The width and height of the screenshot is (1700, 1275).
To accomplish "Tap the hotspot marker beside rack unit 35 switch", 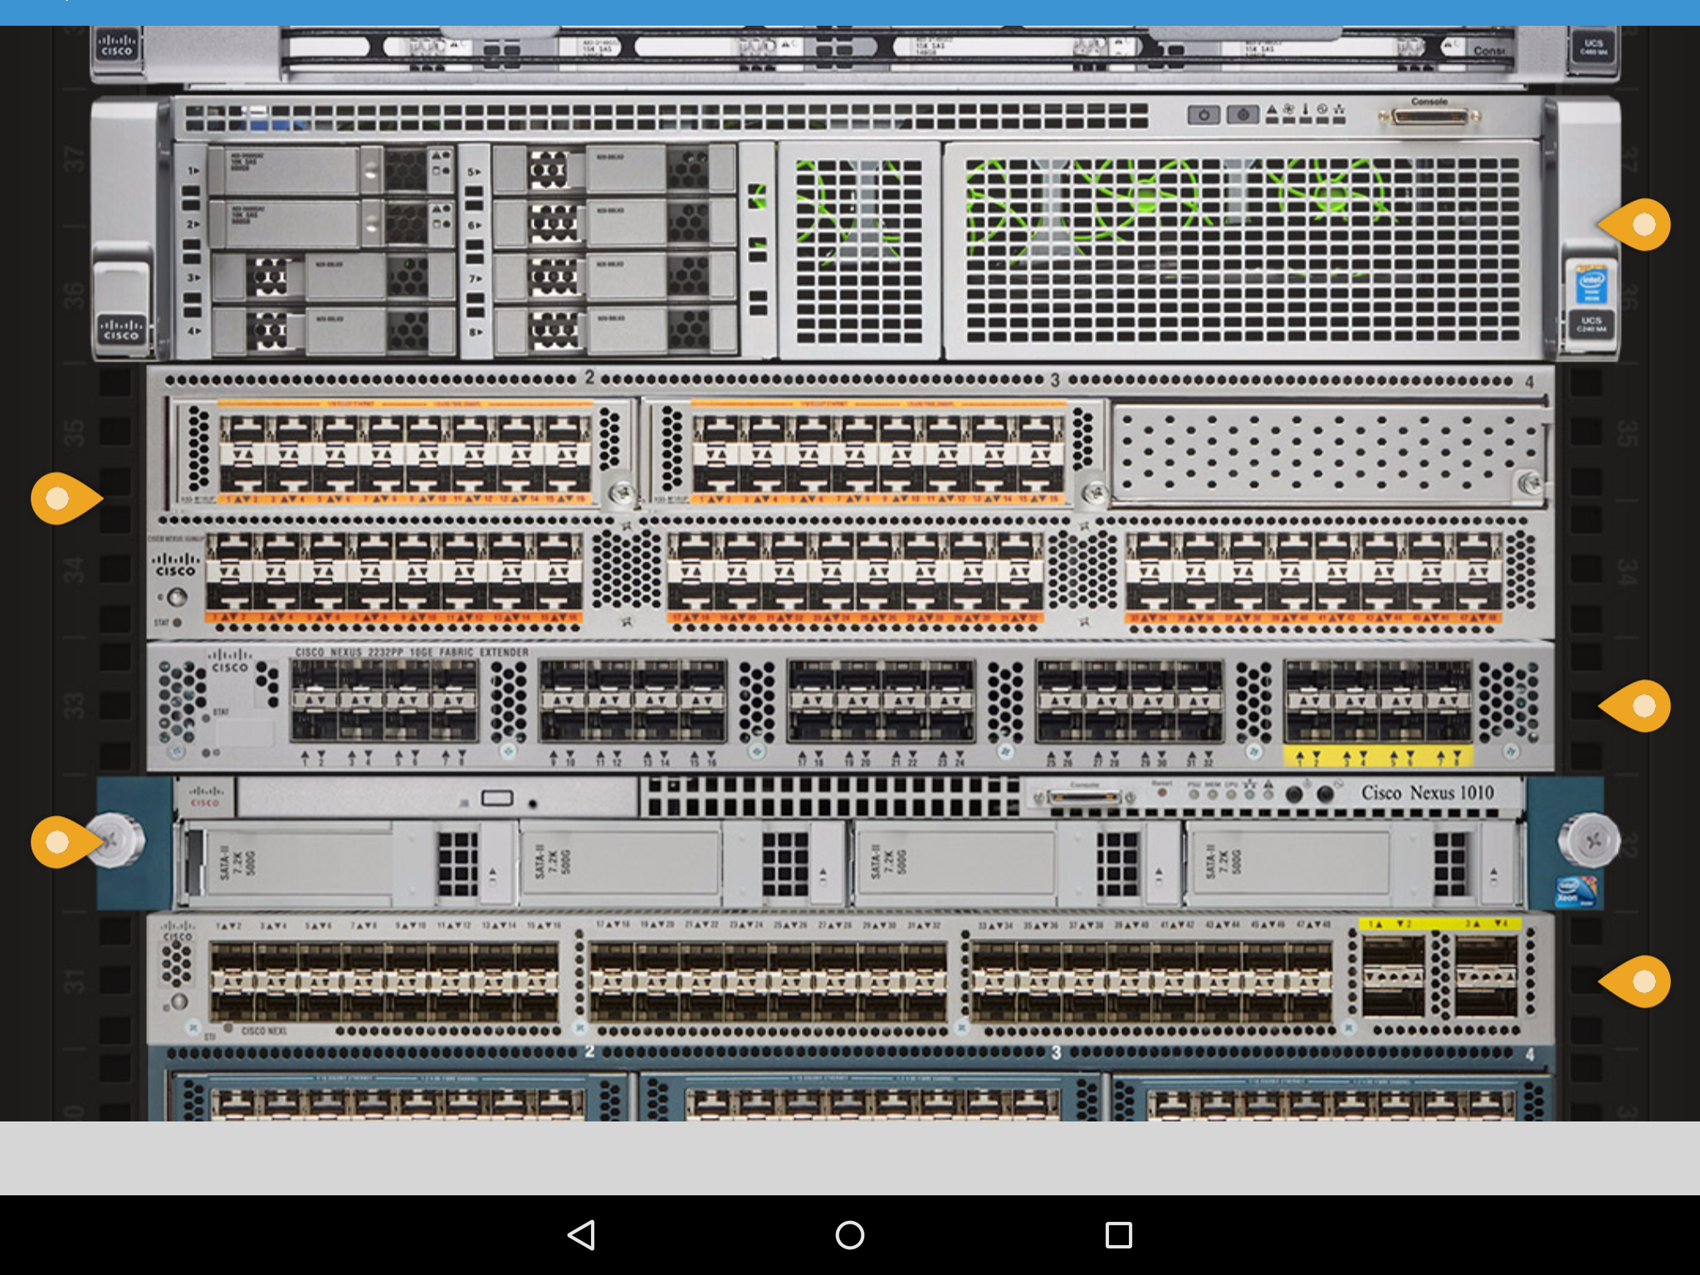I will tap(66, 498).
